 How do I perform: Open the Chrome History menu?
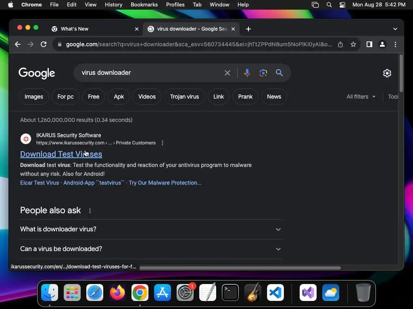coord(113,5)
